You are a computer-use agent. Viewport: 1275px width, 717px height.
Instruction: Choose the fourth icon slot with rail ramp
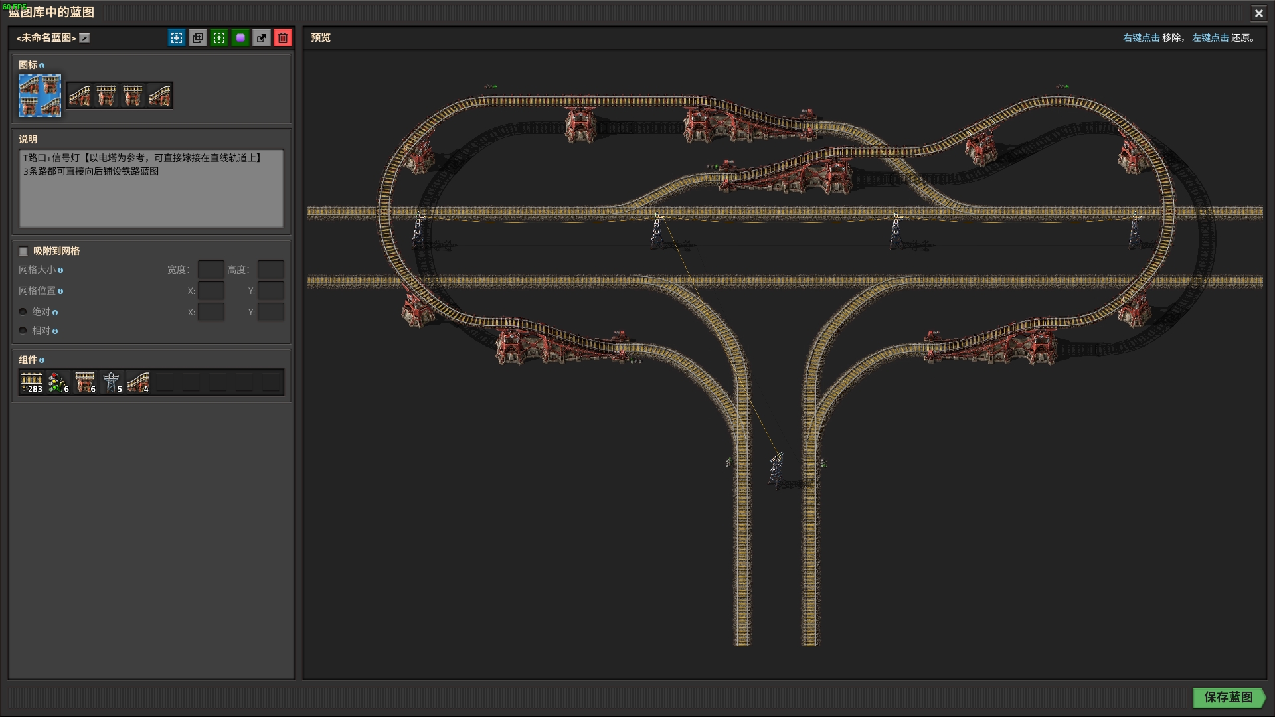159,96
